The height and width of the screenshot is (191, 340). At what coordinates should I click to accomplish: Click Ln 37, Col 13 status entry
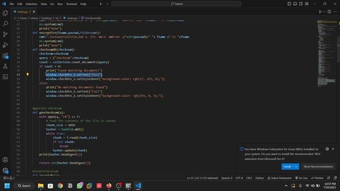pyautogui.click(x=202, y=178)
